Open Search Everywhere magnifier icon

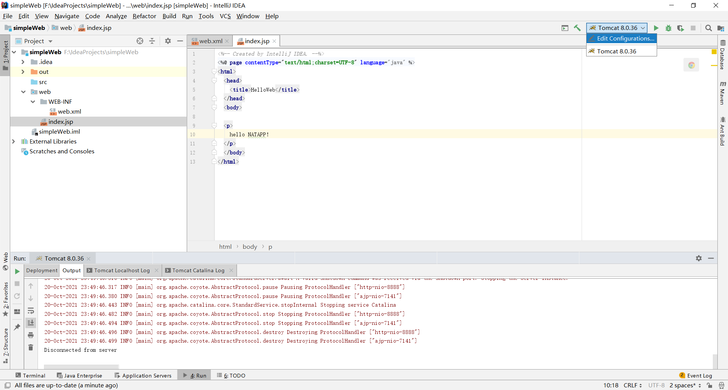(708, 28)
